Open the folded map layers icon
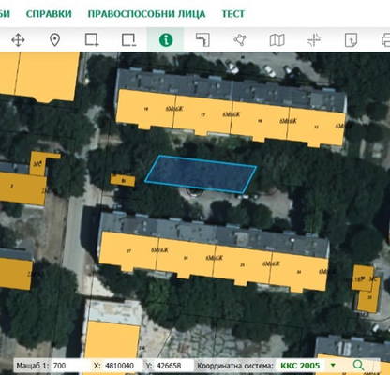Viewport: 390px width, 375px height. pos(277,40)
